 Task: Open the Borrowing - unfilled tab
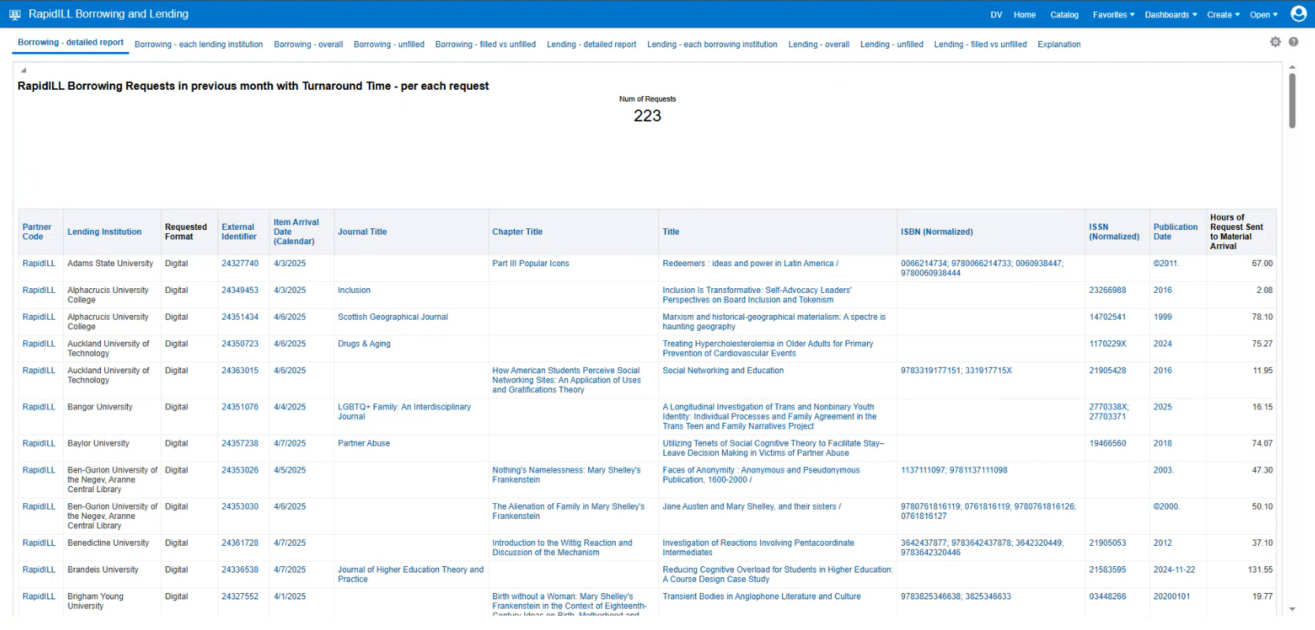click(389, 45)
